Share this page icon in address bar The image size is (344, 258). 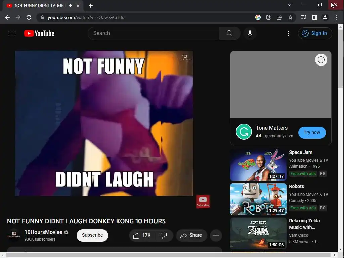tap(279, 17)
